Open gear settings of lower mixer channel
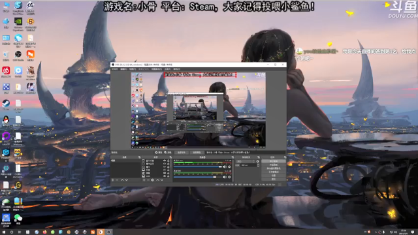This screenshot has height=235, width=418. point(229,177)
